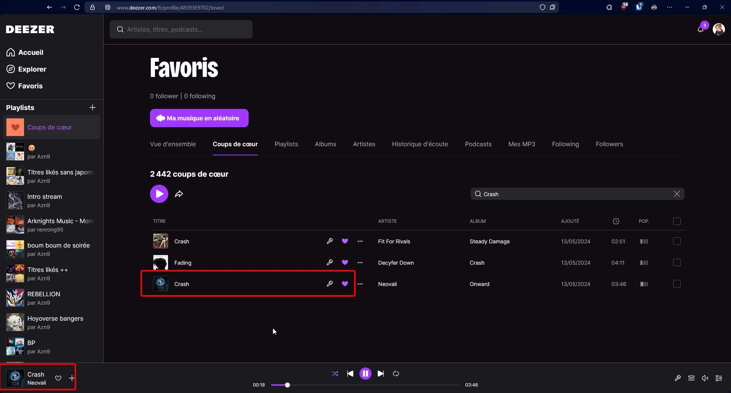Viewport: 731px width, 393px height.
Task: Select checkbox for Crash by Fit For Rivals
Action: pos(677,241)
